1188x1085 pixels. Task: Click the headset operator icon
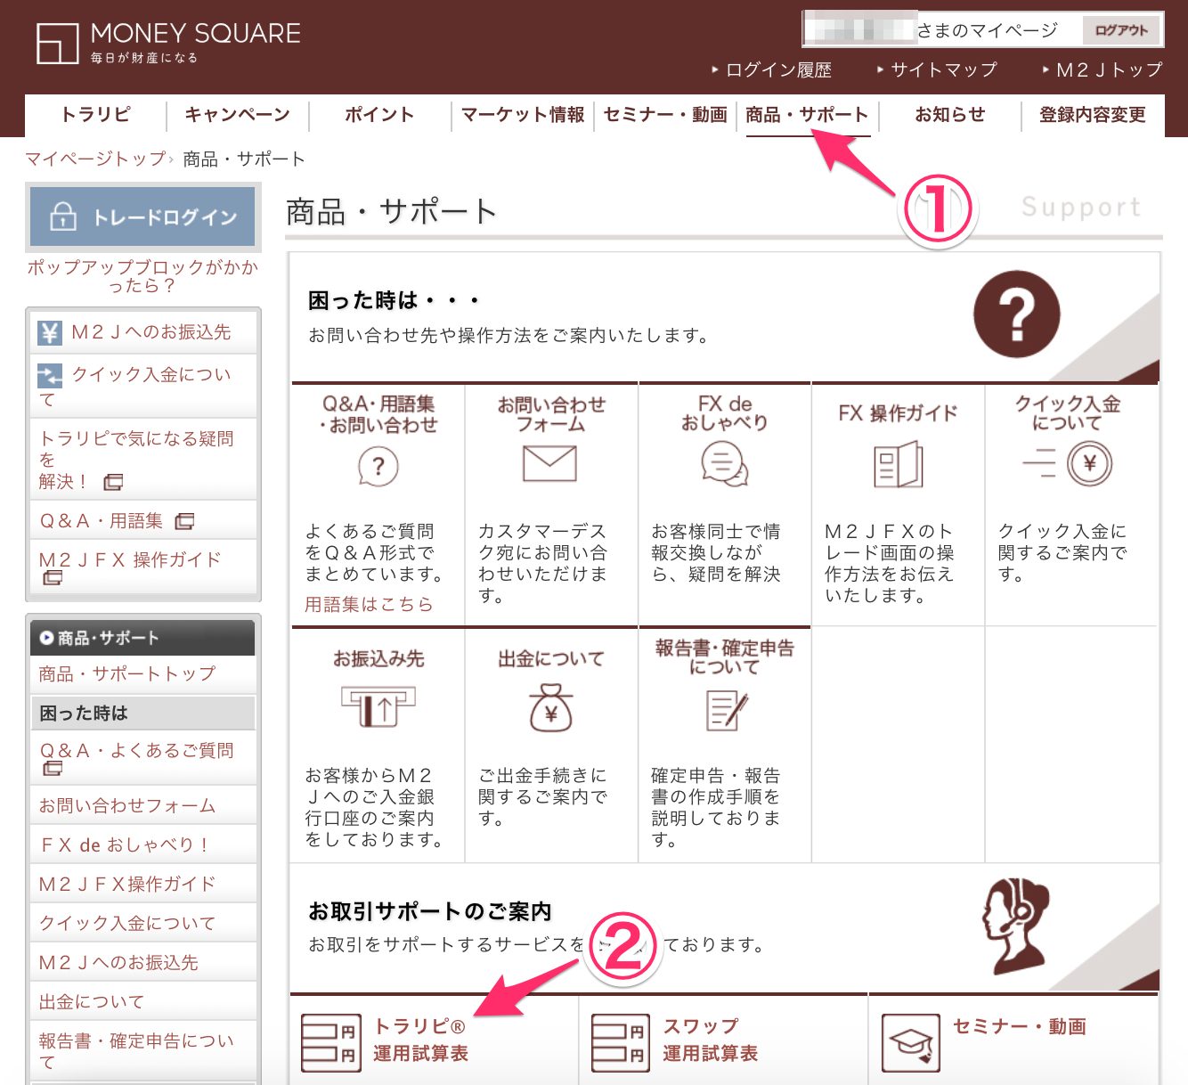(1015, 926)
